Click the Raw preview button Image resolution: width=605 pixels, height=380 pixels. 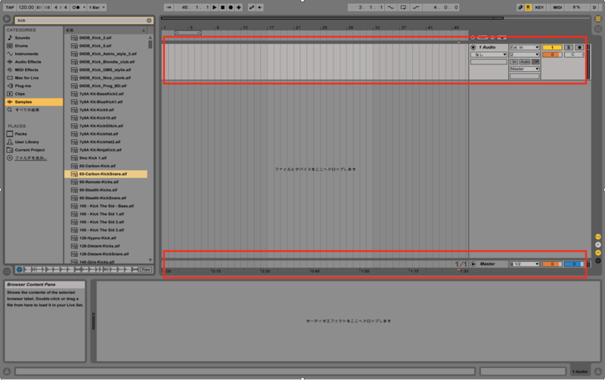145,269
